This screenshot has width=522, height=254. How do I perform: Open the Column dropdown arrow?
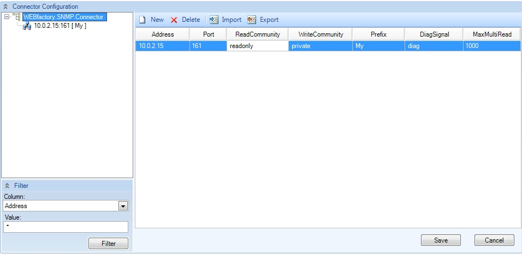coord(123,206)
